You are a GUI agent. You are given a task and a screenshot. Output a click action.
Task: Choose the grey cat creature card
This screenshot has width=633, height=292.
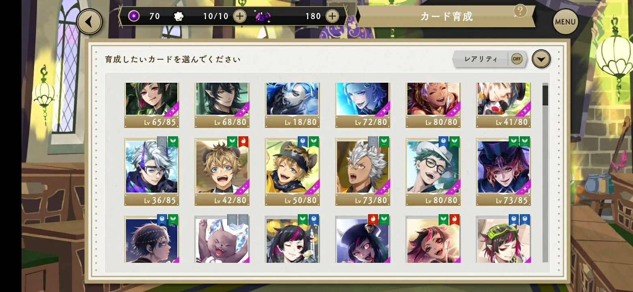coord(222,239)
